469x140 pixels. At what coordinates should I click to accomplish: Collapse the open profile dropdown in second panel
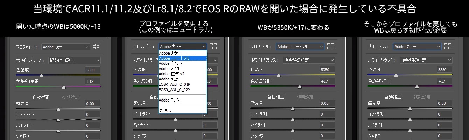183,47
